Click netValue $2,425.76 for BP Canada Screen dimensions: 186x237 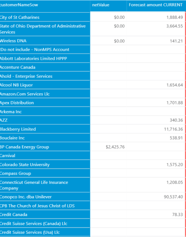click(x=115, y=147)
